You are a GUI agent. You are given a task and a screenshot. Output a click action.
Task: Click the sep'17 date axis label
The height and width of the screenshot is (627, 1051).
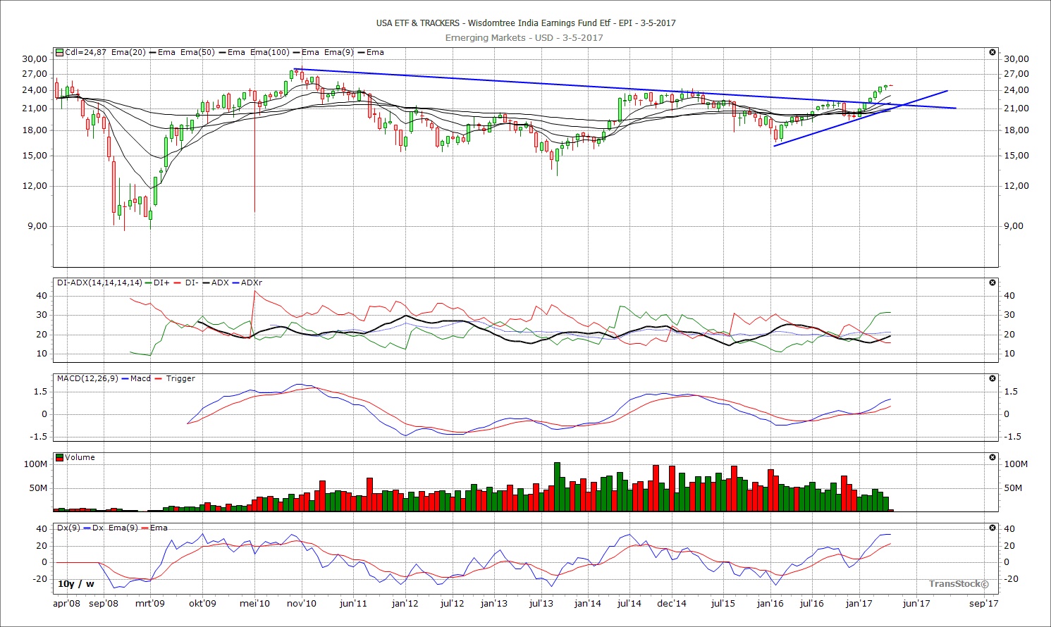pos(984,604)
